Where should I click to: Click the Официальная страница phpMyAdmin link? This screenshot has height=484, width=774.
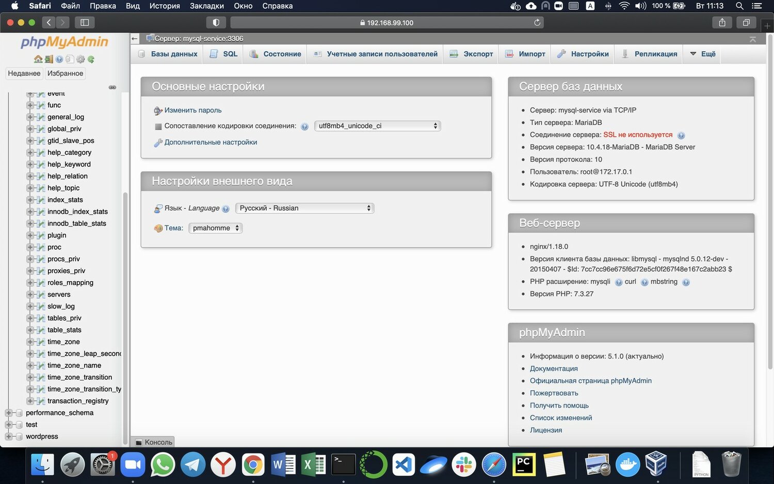pyautogui.click(x=591, y=381)
